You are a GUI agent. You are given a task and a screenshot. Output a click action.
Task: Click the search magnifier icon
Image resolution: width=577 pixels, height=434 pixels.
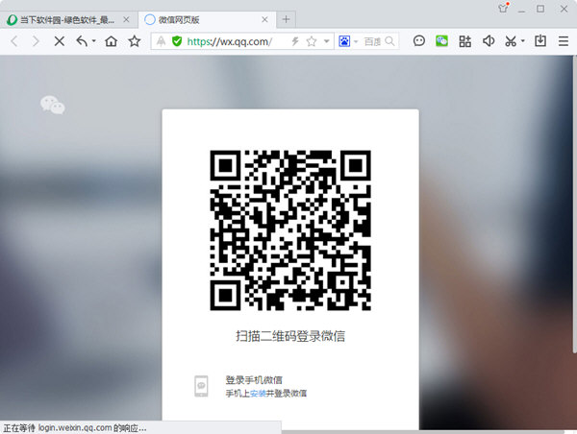(389, 41)
